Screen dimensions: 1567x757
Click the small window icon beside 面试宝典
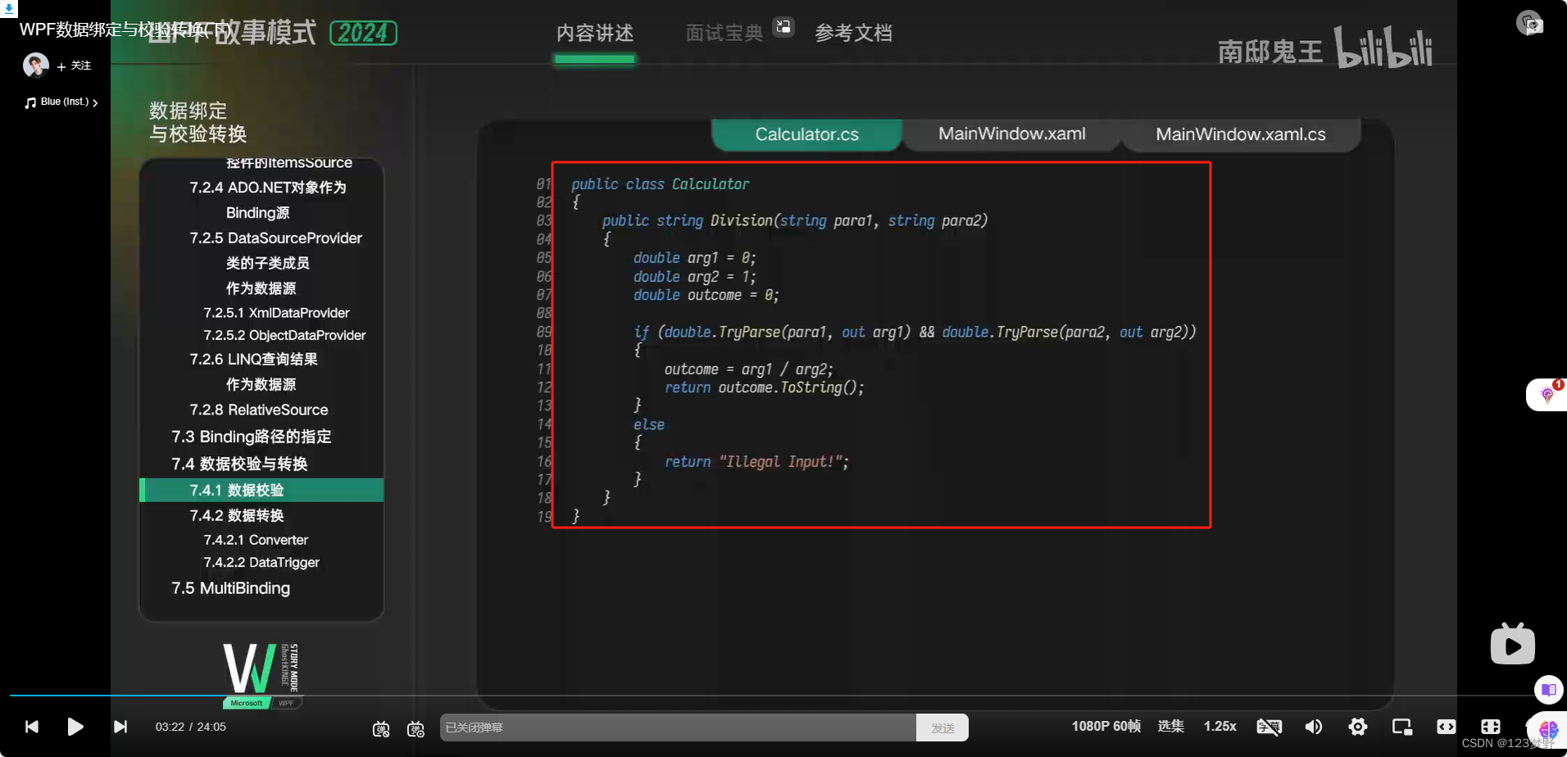[783, 27]
